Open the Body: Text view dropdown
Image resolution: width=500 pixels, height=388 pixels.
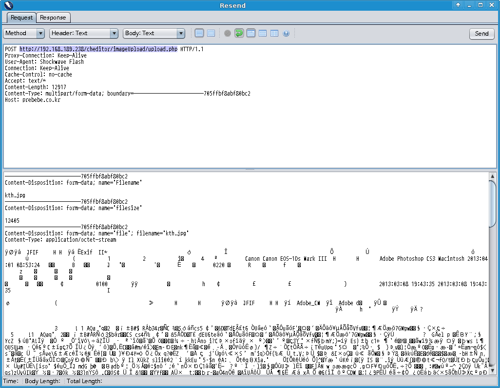click(154, 33)
